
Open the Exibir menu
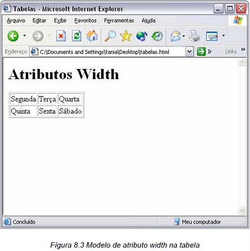click(60, 21)
